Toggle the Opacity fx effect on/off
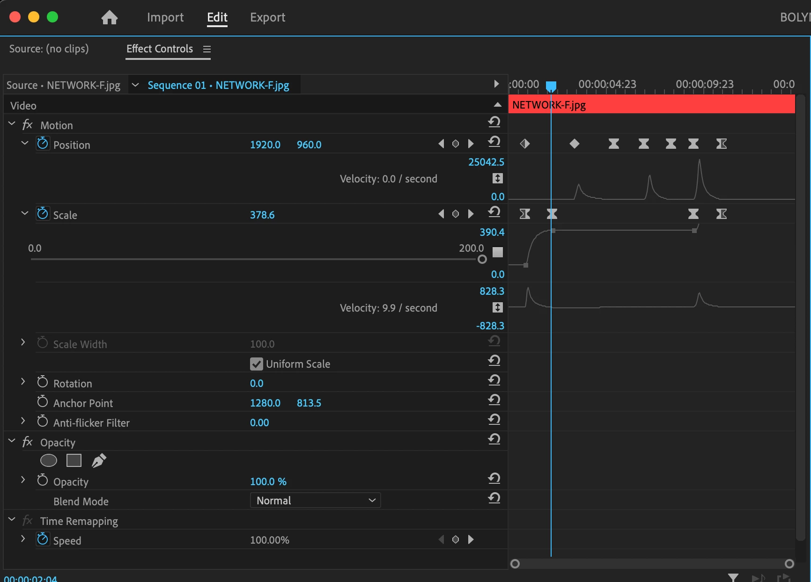 28,442
